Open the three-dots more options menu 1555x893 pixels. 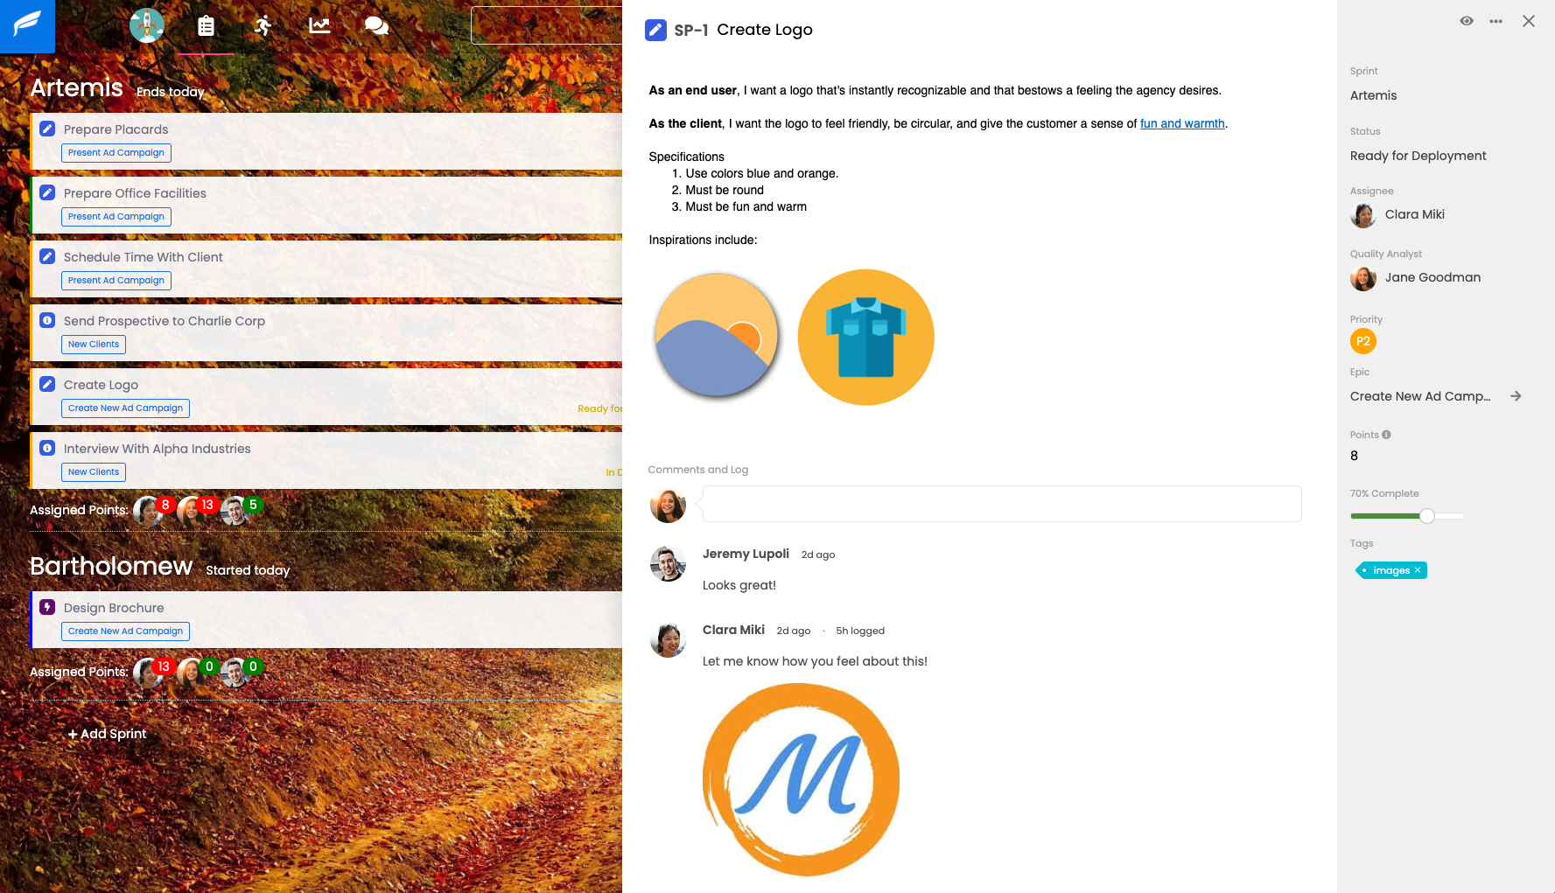[1495, 21]
